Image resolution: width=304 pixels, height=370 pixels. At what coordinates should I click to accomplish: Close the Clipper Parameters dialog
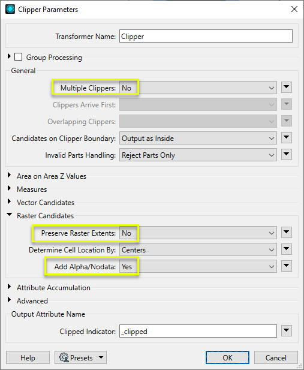click(x=294, y=9)
